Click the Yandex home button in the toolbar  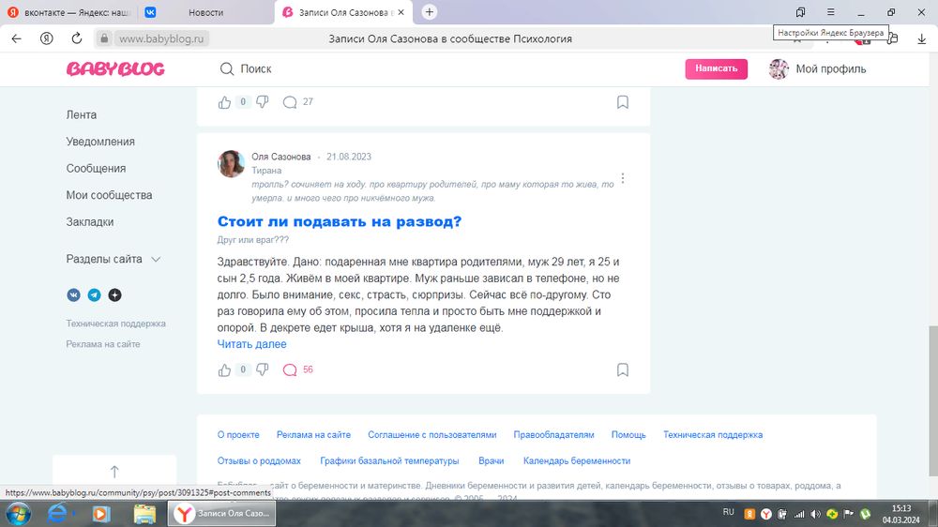[46, 38]
